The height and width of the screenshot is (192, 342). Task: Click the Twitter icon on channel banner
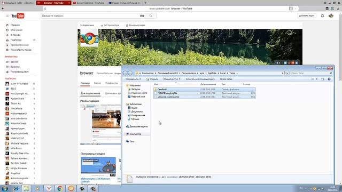click(285, 63)
